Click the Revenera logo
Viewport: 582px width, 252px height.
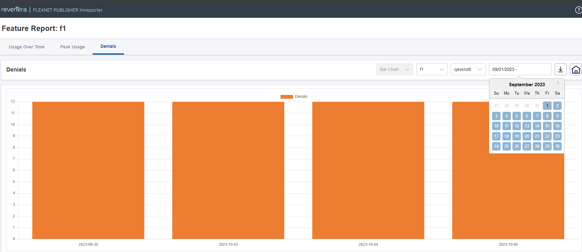coord(14,9)
